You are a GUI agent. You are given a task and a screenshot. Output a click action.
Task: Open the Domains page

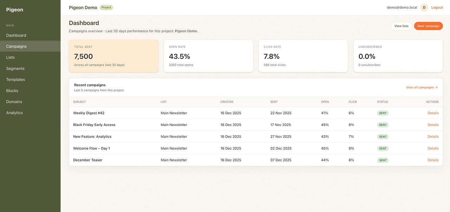[14, 101]
